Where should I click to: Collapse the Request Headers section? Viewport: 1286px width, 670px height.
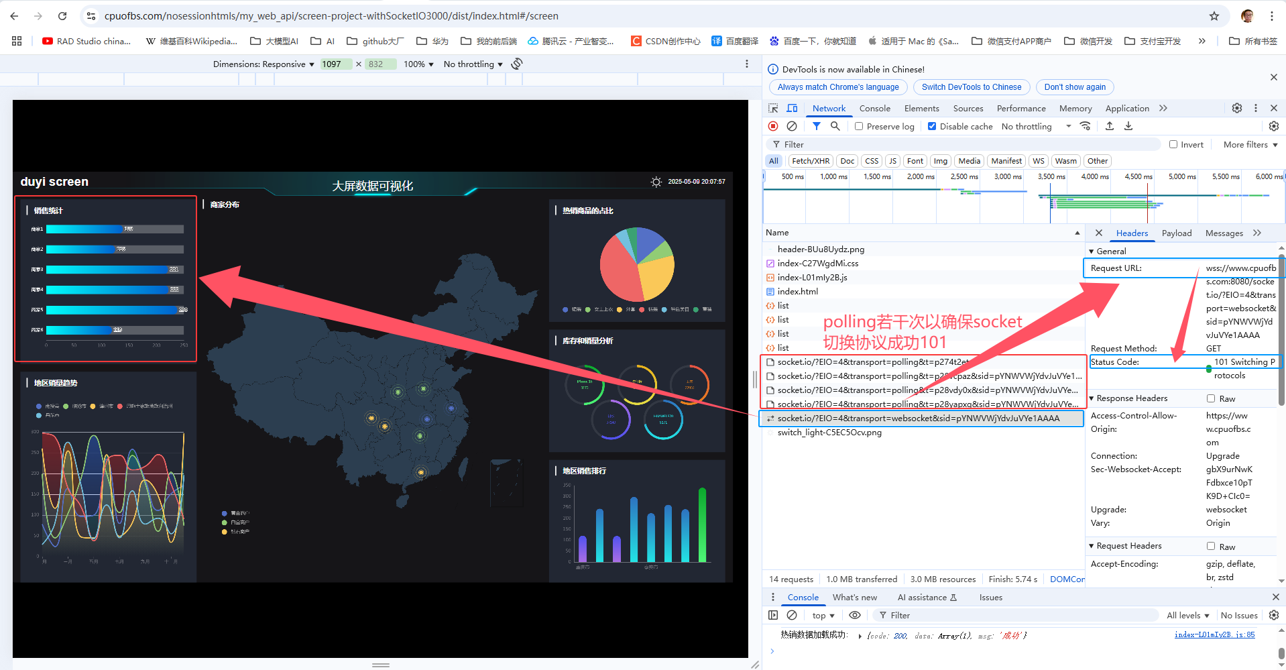pos(1091,546)
